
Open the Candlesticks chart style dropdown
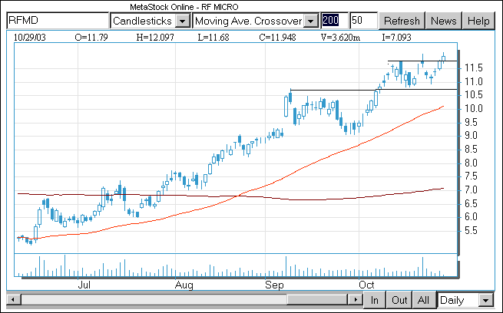tap(182, 21)
